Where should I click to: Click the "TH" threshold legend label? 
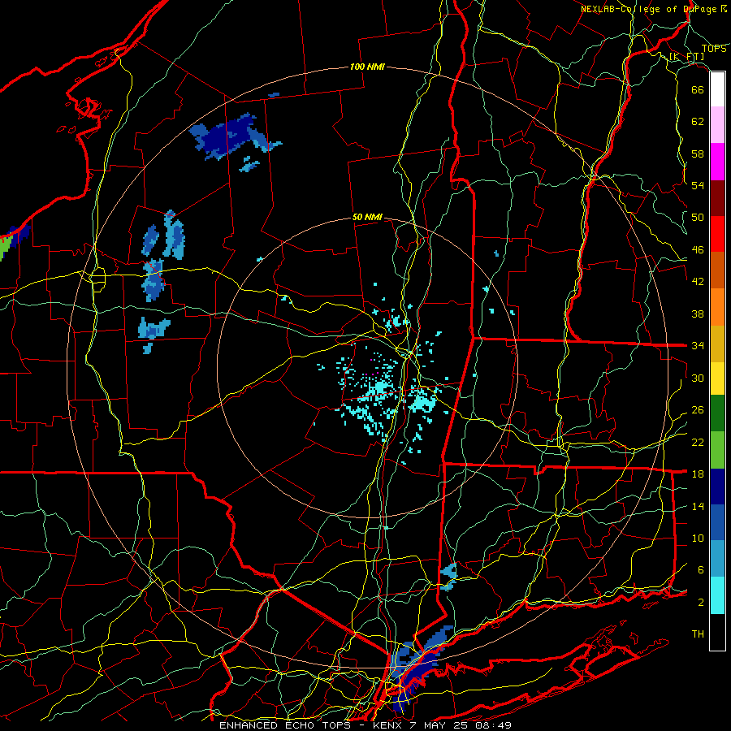(698, 634)
